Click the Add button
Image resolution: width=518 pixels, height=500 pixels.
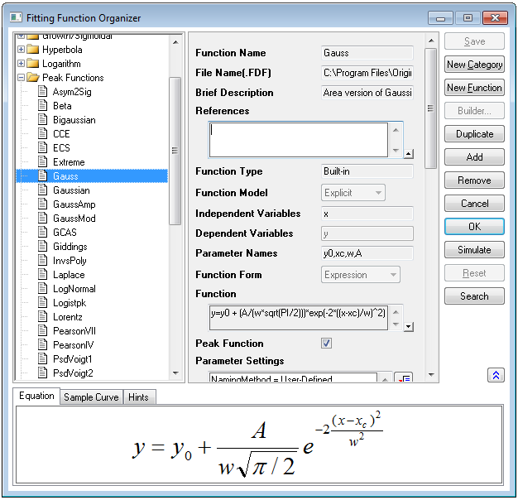[x=474, y=157]
